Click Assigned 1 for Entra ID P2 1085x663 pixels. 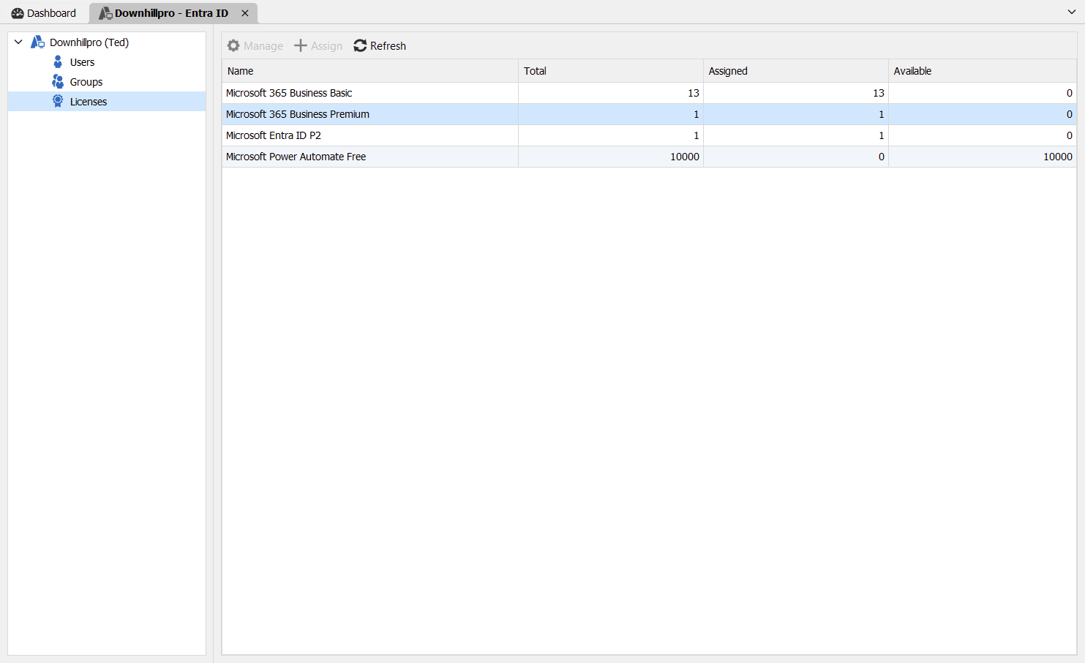(882, 135)
